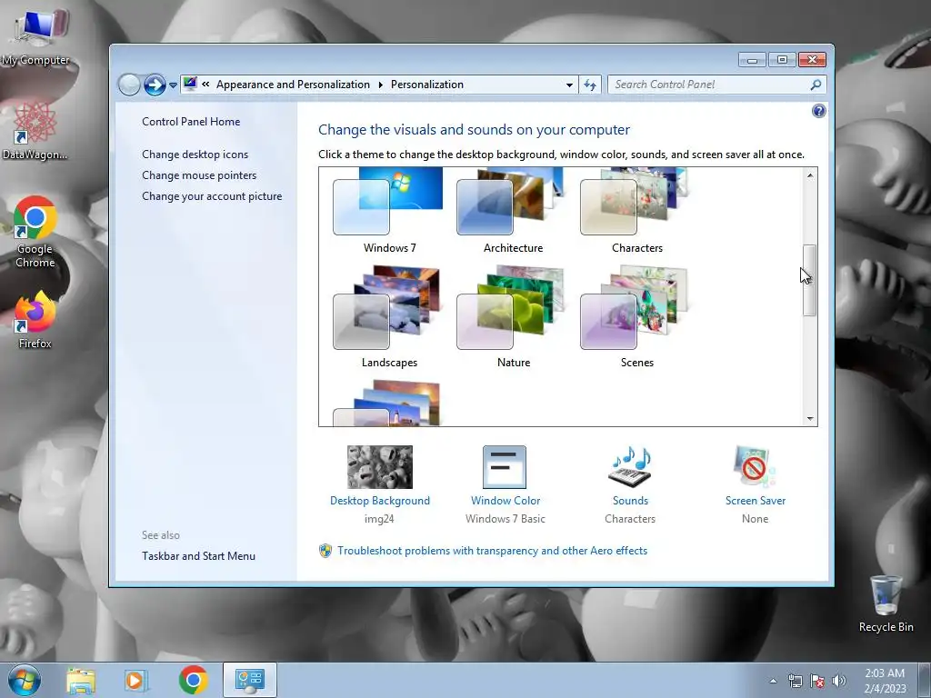Viewport: 931px width, 698px height.
Task: Select the partially visible lighthouse theme
Action: 389,404
